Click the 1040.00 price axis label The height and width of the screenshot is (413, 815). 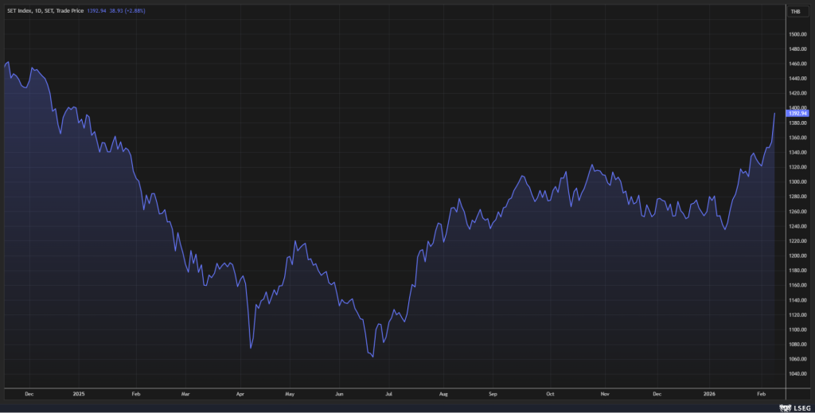pos(797,373)
